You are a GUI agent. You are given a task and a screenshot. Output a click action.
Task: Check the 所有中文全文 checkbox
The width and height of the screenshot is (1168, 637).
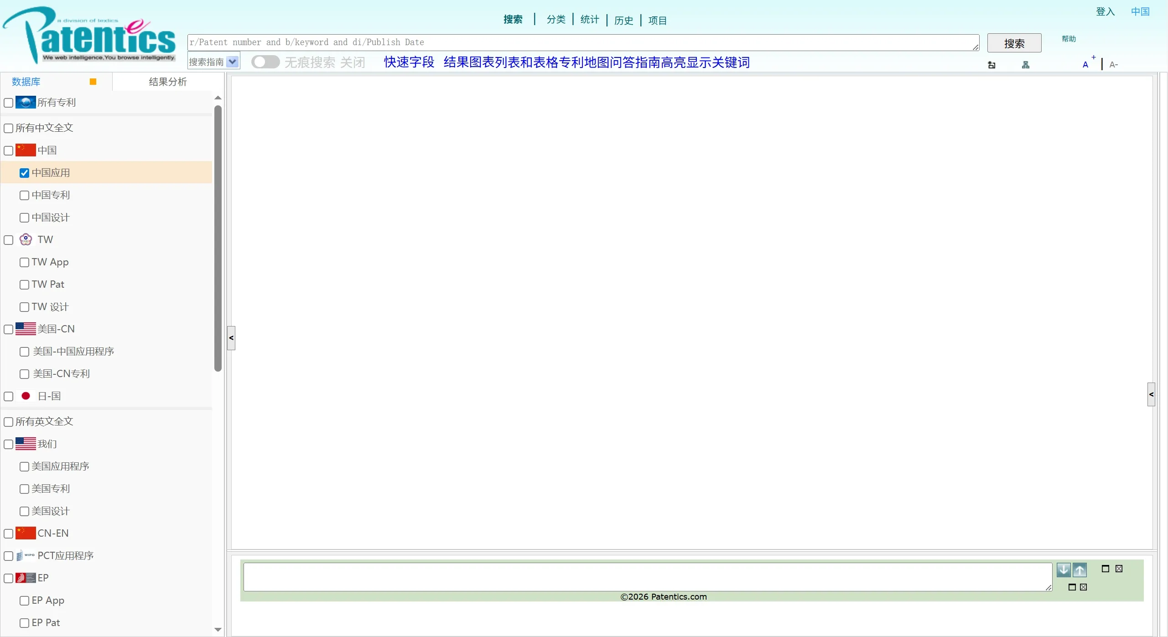pyautogui.click(x=9, y=128)
